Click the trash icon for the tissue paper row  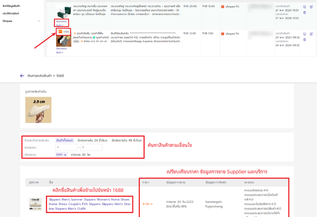[x=304, y=12]
